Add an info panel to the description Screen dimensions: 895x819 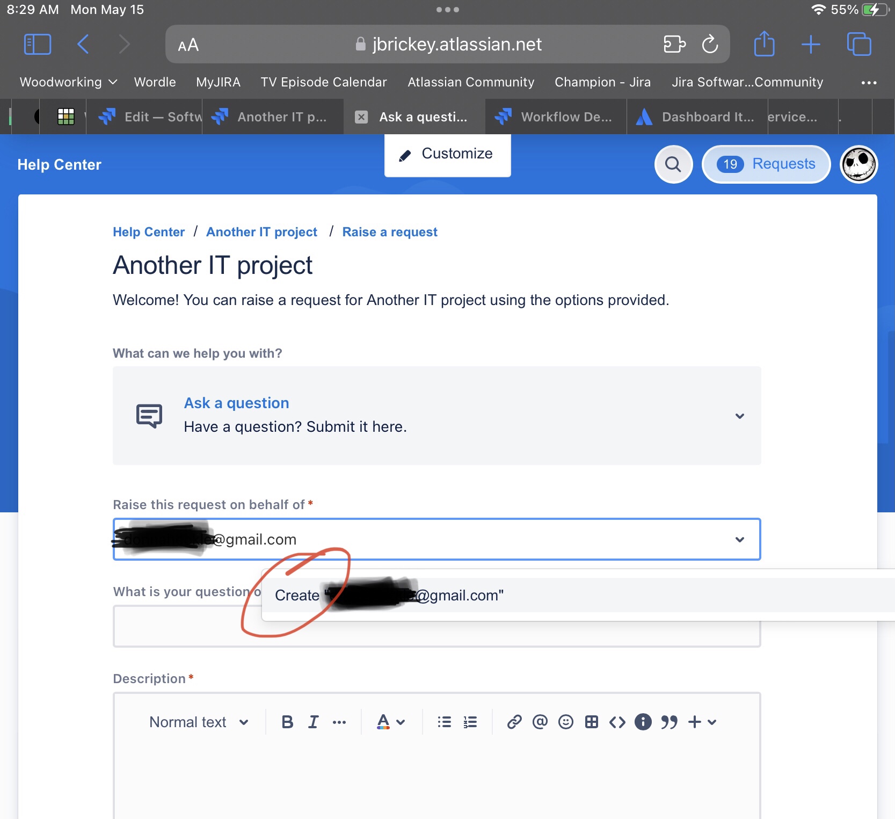[643, 722]
